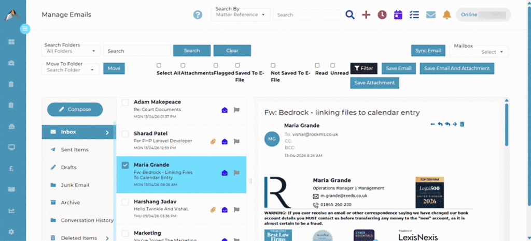Click the blue magnifier search icon in header
This screenshot has width=531, height=241.
pyautogui.click(x=350, y=15)
